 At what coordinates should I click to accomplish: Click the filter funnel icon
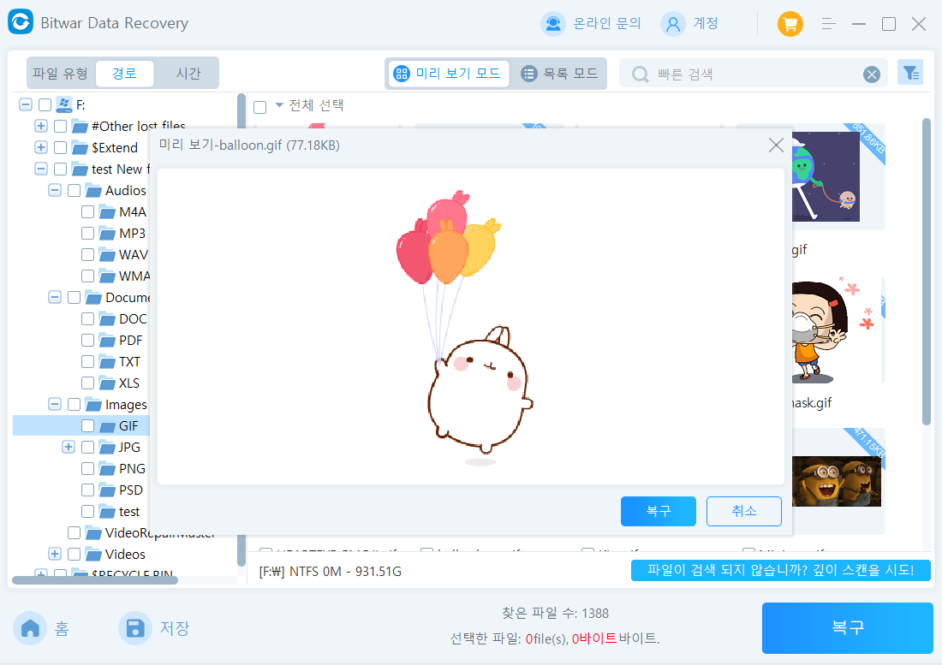[910, 73]
